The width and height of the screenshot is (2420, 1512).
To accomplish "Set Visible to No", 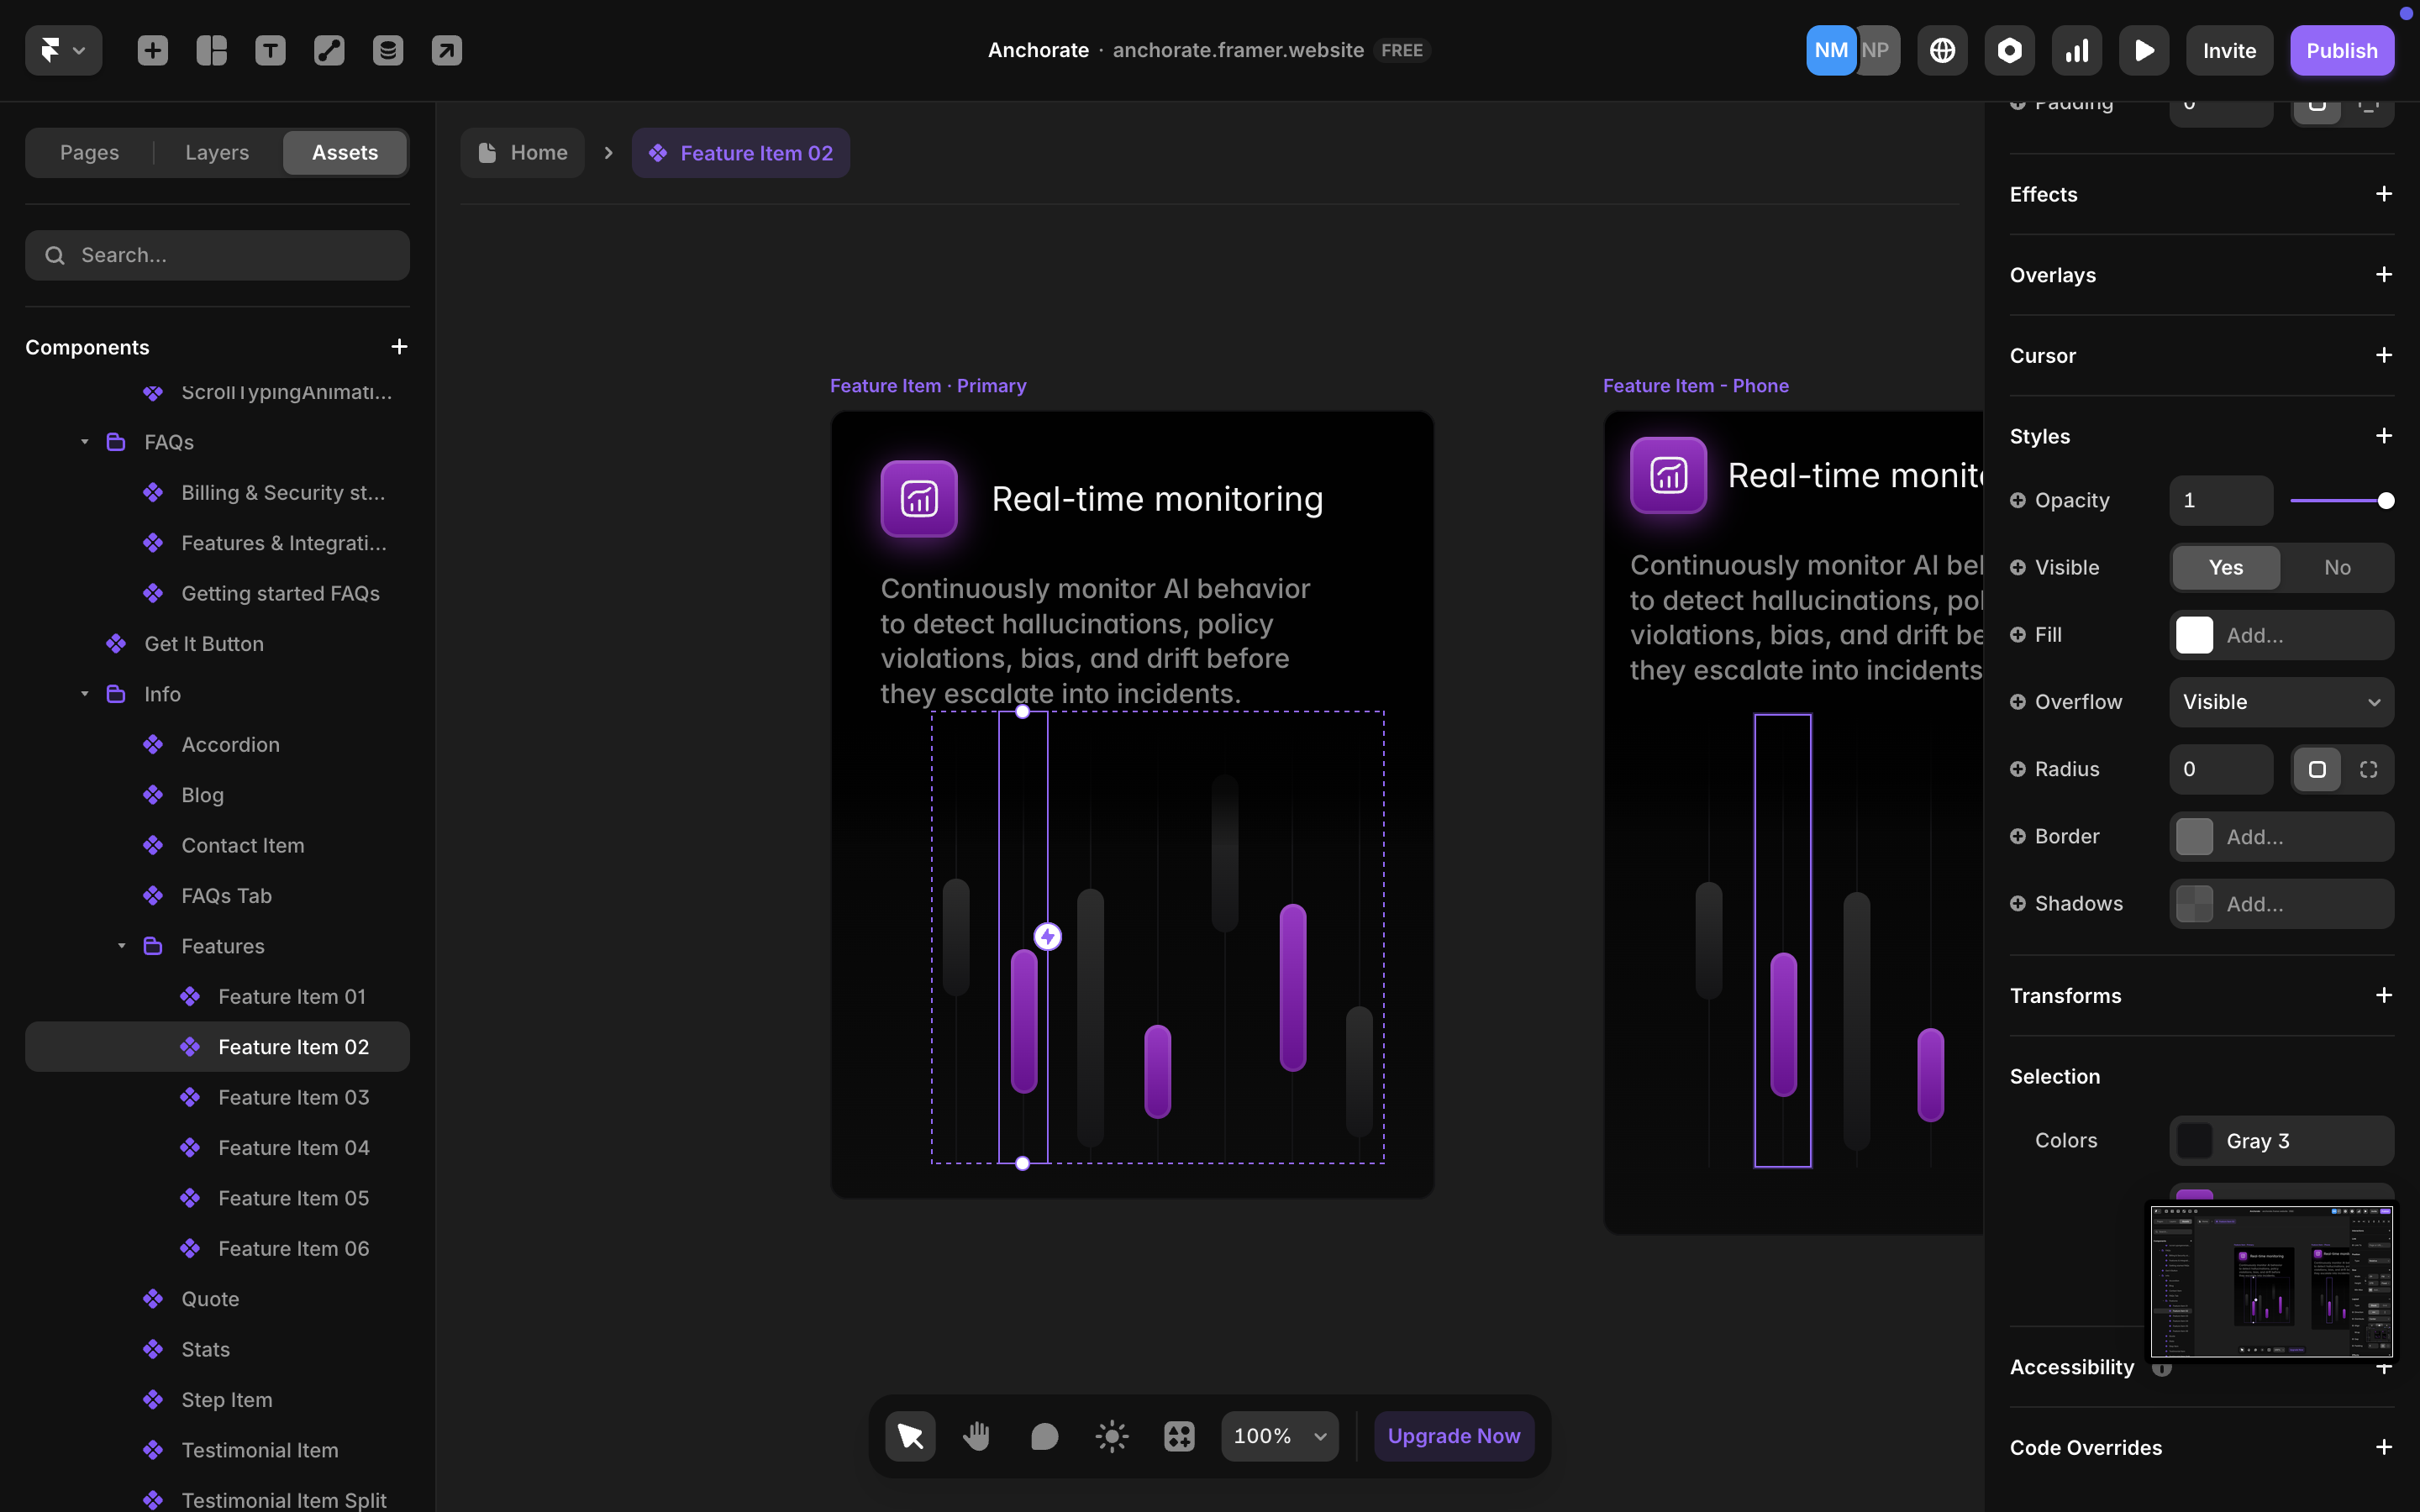I will [2337, 567].
